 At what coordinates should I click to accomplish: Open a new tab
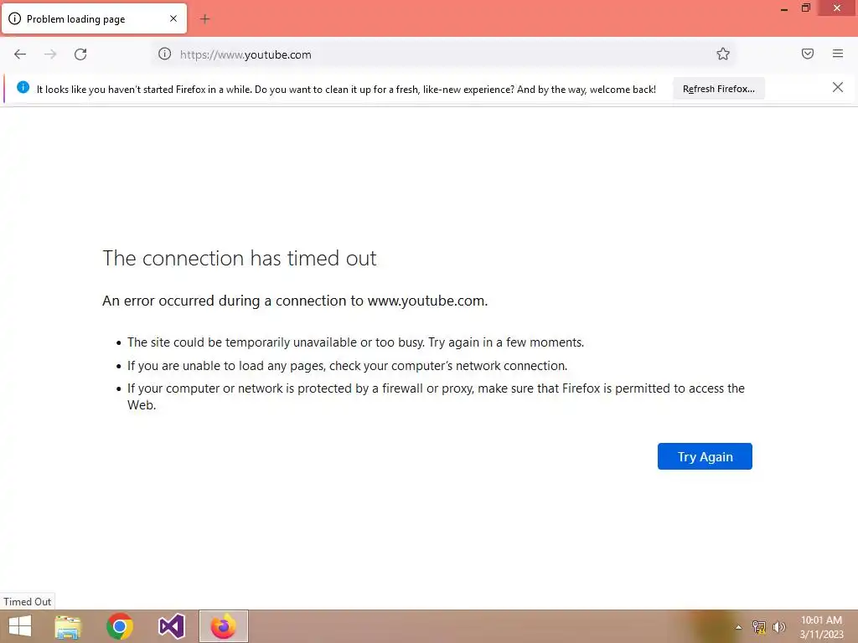204,19
